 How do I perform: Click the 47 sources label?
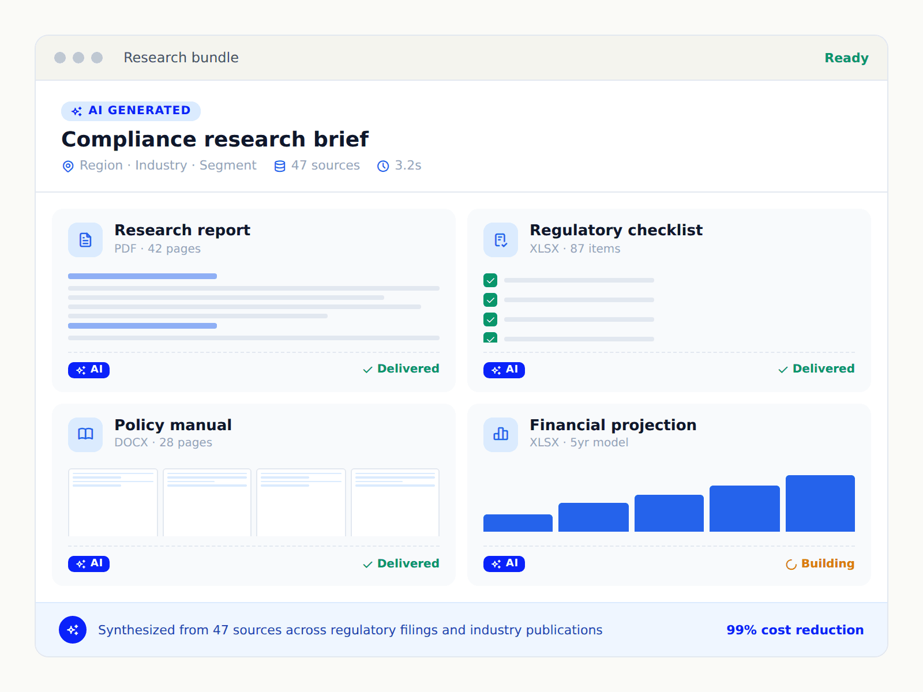pyautogui.click(x=325, y=166)
